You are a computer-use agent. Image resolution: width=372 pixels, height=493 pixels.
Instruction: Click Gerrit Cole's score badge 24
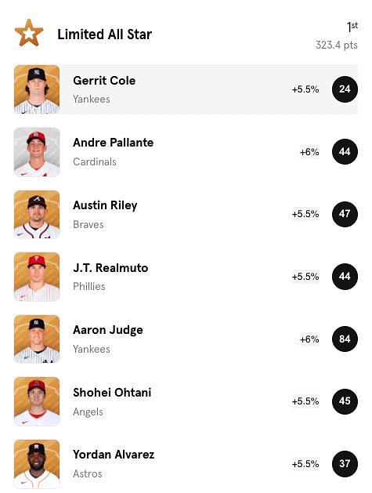coord(345,89)
